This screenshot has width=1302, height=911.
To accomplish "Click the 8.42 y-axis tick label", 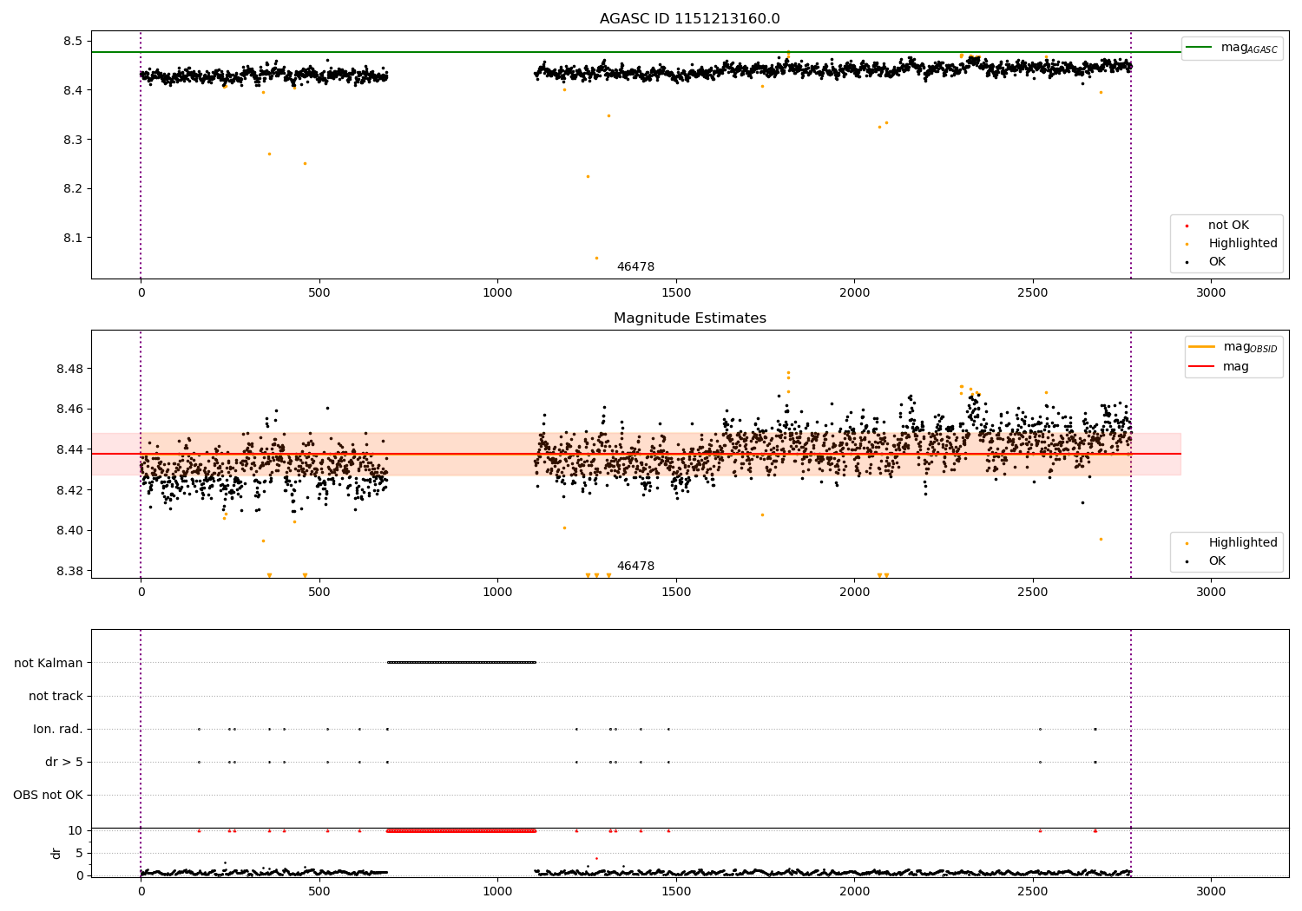I will pyautogui.click(x=69, y=490).
